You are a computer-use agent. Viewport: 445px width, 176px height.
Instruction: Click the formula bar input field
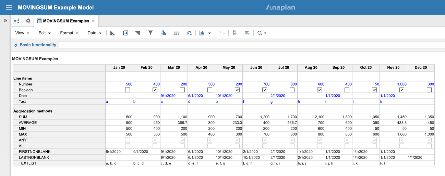(252, 45)
